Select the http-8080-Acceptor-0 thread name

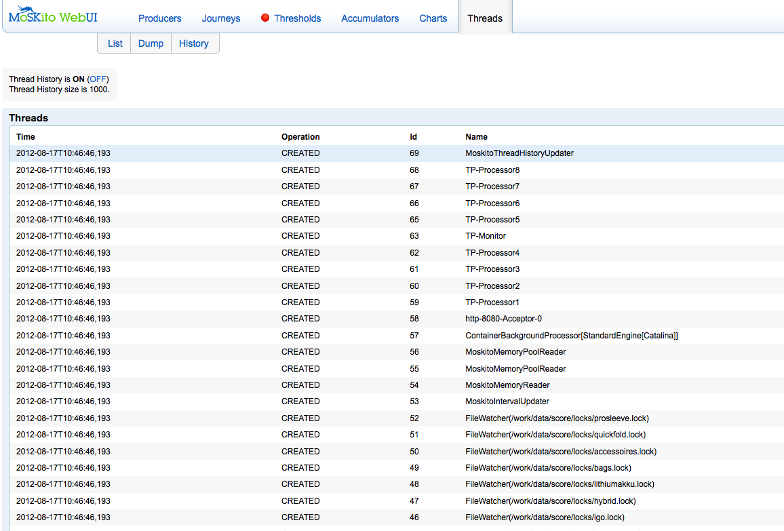[503, 319]
